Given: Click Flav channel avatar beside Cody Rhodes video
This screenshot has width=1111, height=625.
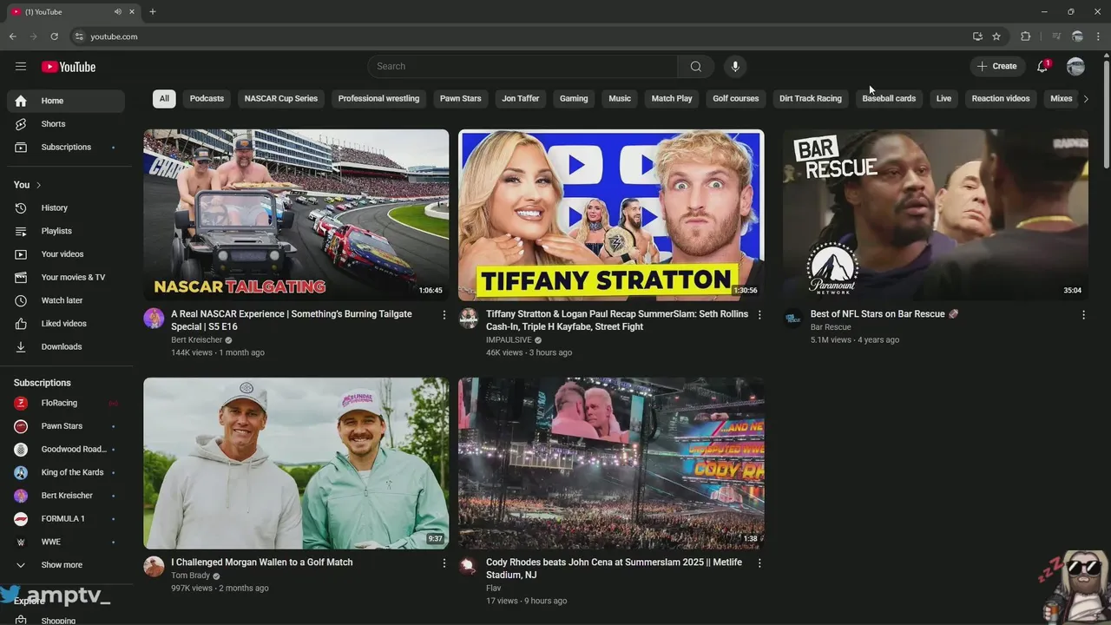Looking at the screenshot, I should coord(469,566).
